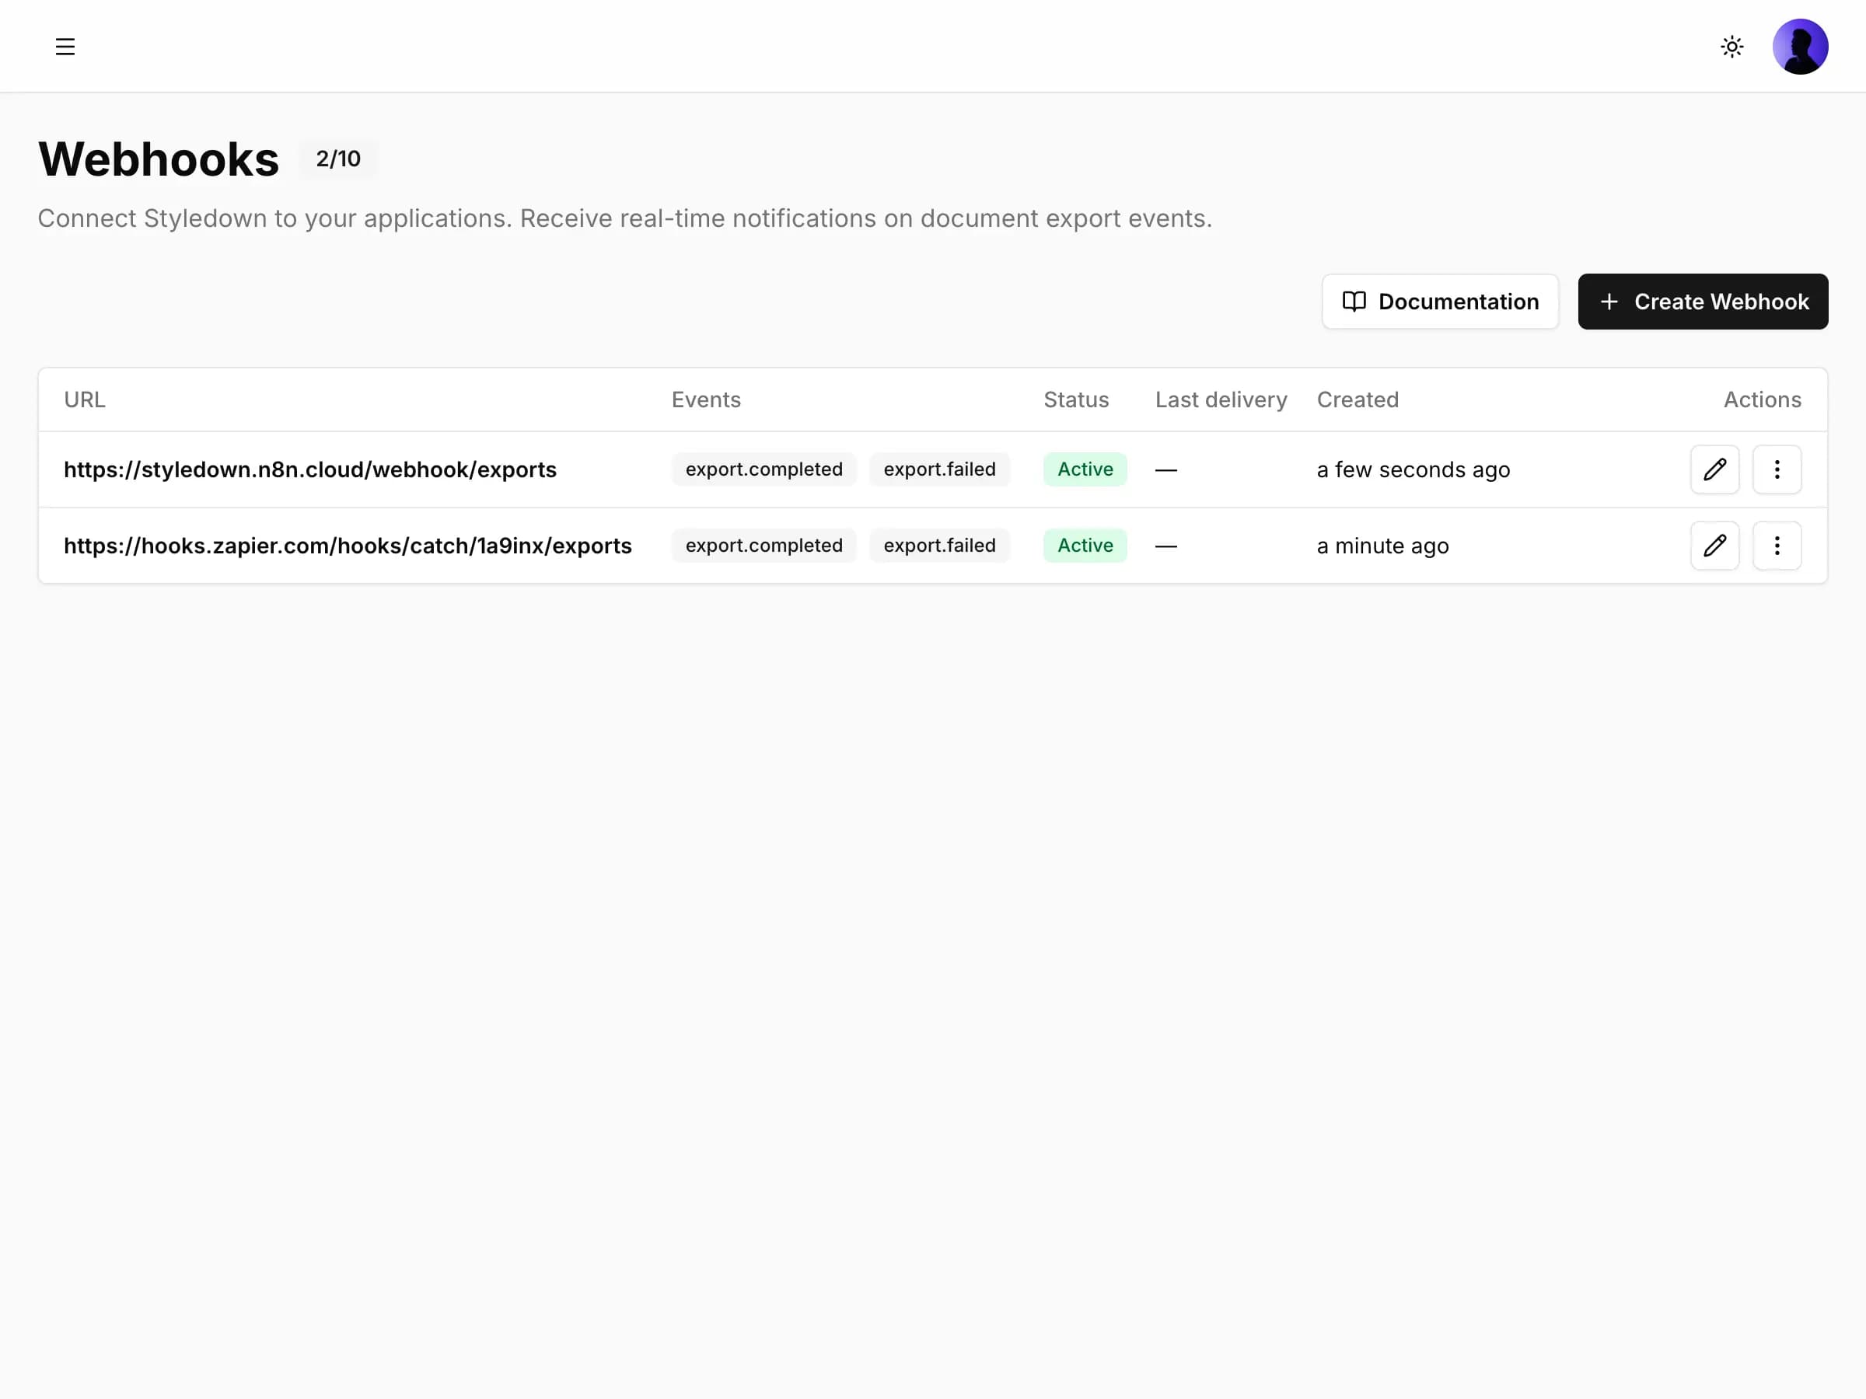Click the book icon beside Documentation
The height and width of the screenshot is (1399, 1866).
[x=1354, y=301]
